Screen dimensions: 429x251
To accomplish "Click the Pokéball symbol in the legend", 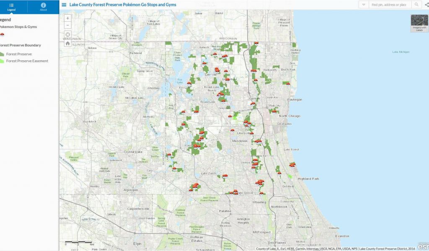I will (x=2, y=34).
